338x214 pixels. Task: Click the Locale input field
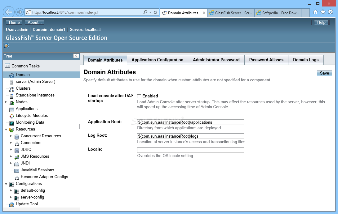pos(191,150)
